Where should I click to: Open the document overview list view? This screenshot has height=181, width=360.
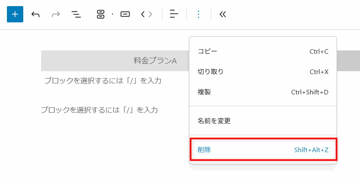click(x=76, y=14)
